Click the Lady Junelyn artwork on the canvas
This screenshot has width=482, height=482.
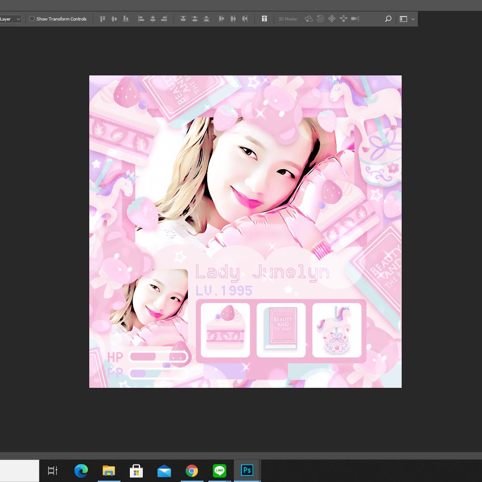coord(245,231)
